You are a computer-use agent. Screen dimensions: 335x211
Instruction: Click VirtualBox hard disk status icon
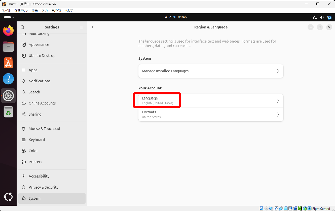pos(262,208)
